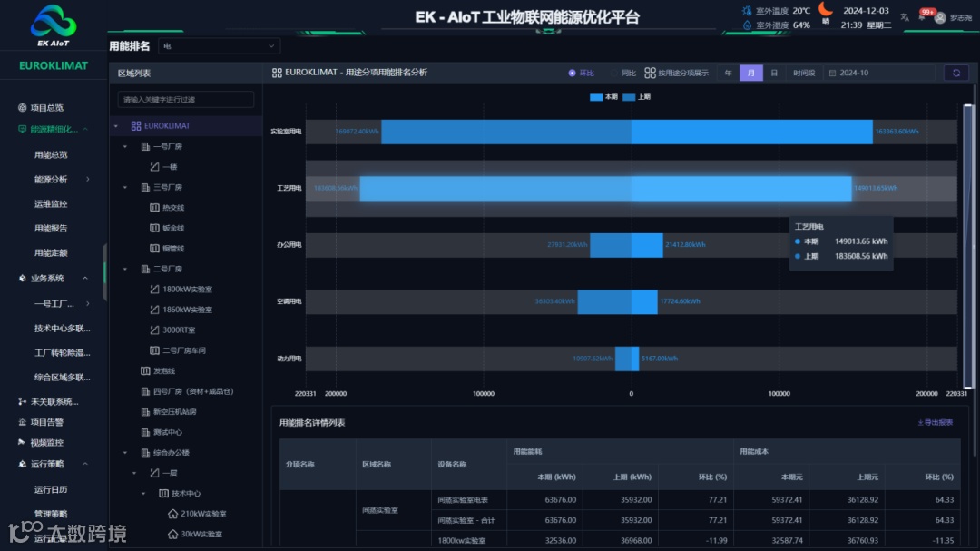Click the calendar icon beside 2024-10
The image size is (980, 551).
(x=832, y=74)
